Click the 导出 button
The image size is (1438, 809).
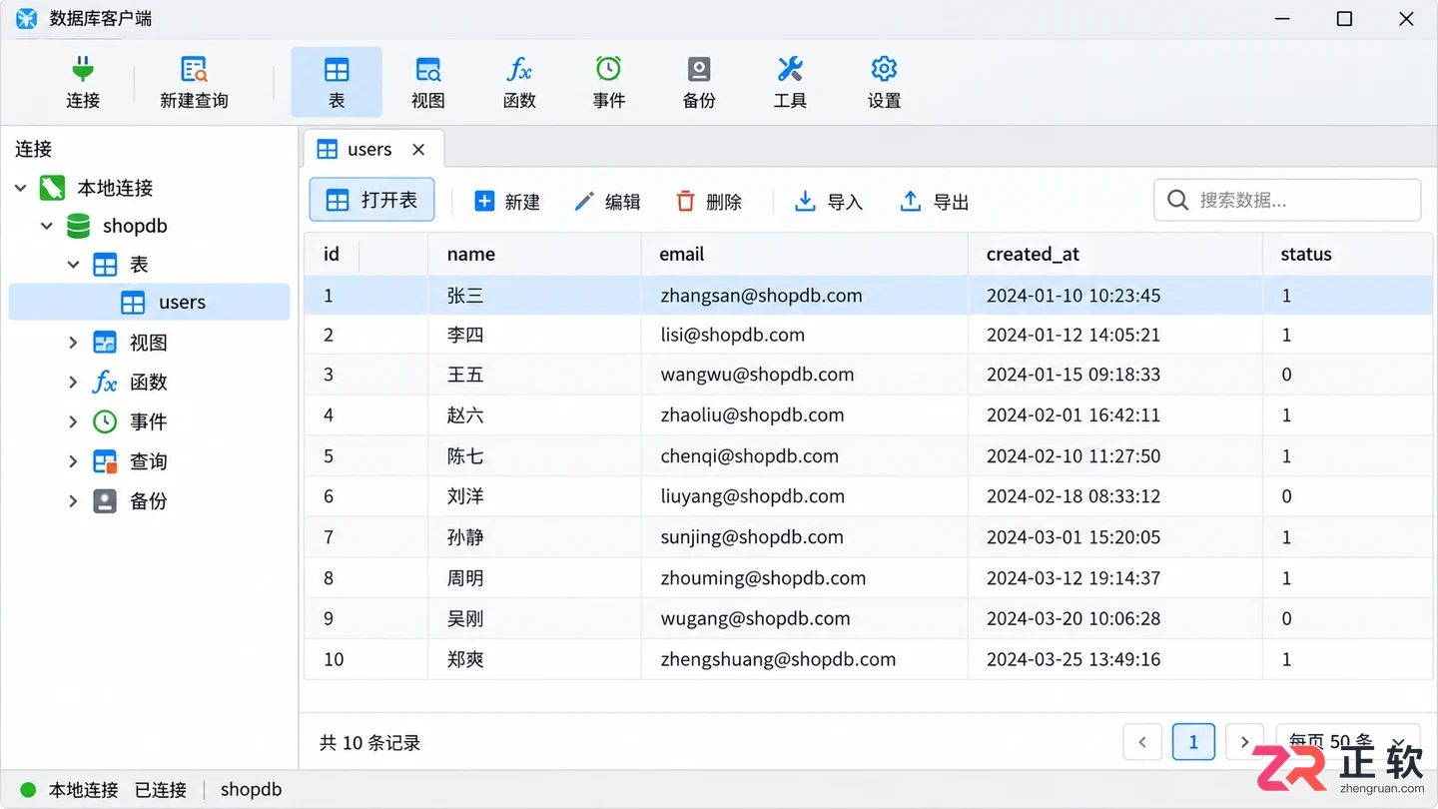pyautogui.click(x=935, y=202)
